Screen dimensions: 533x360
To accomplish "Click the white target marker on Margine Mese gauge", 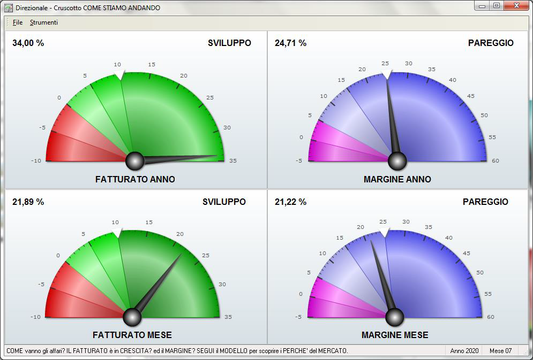I will (385, 232).
